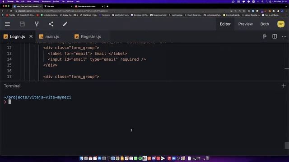Viewport: 289px width, 162px height.
Task: Select the StackBlitz browser tab
Action: [x=27, y=6]
